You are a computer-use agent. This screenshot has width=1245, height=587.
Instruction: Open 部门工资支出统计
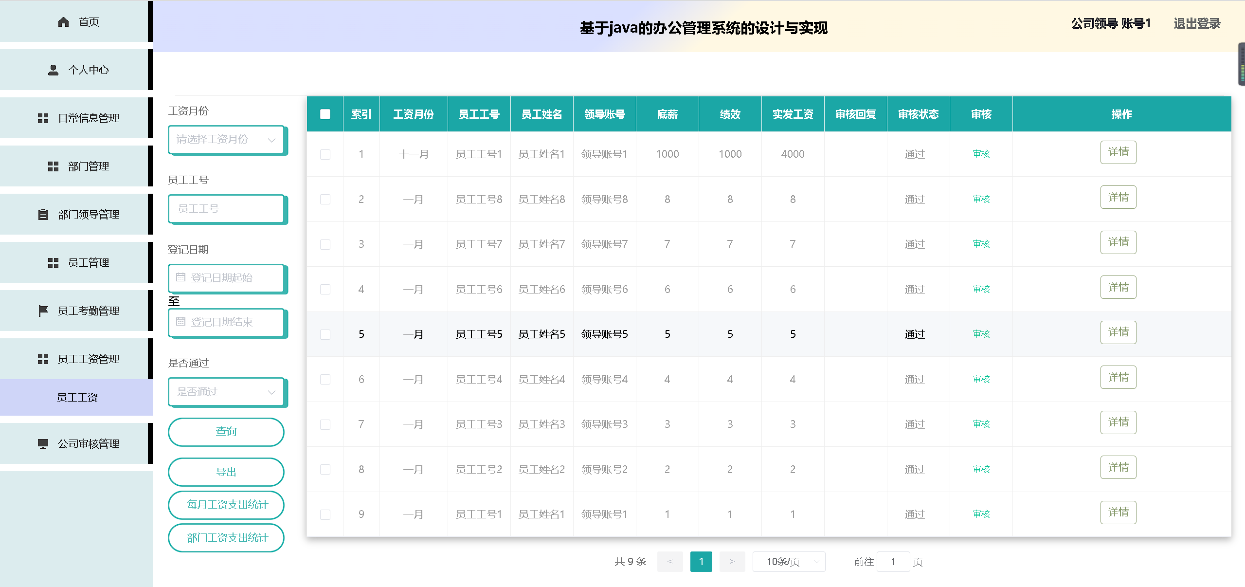226,538
